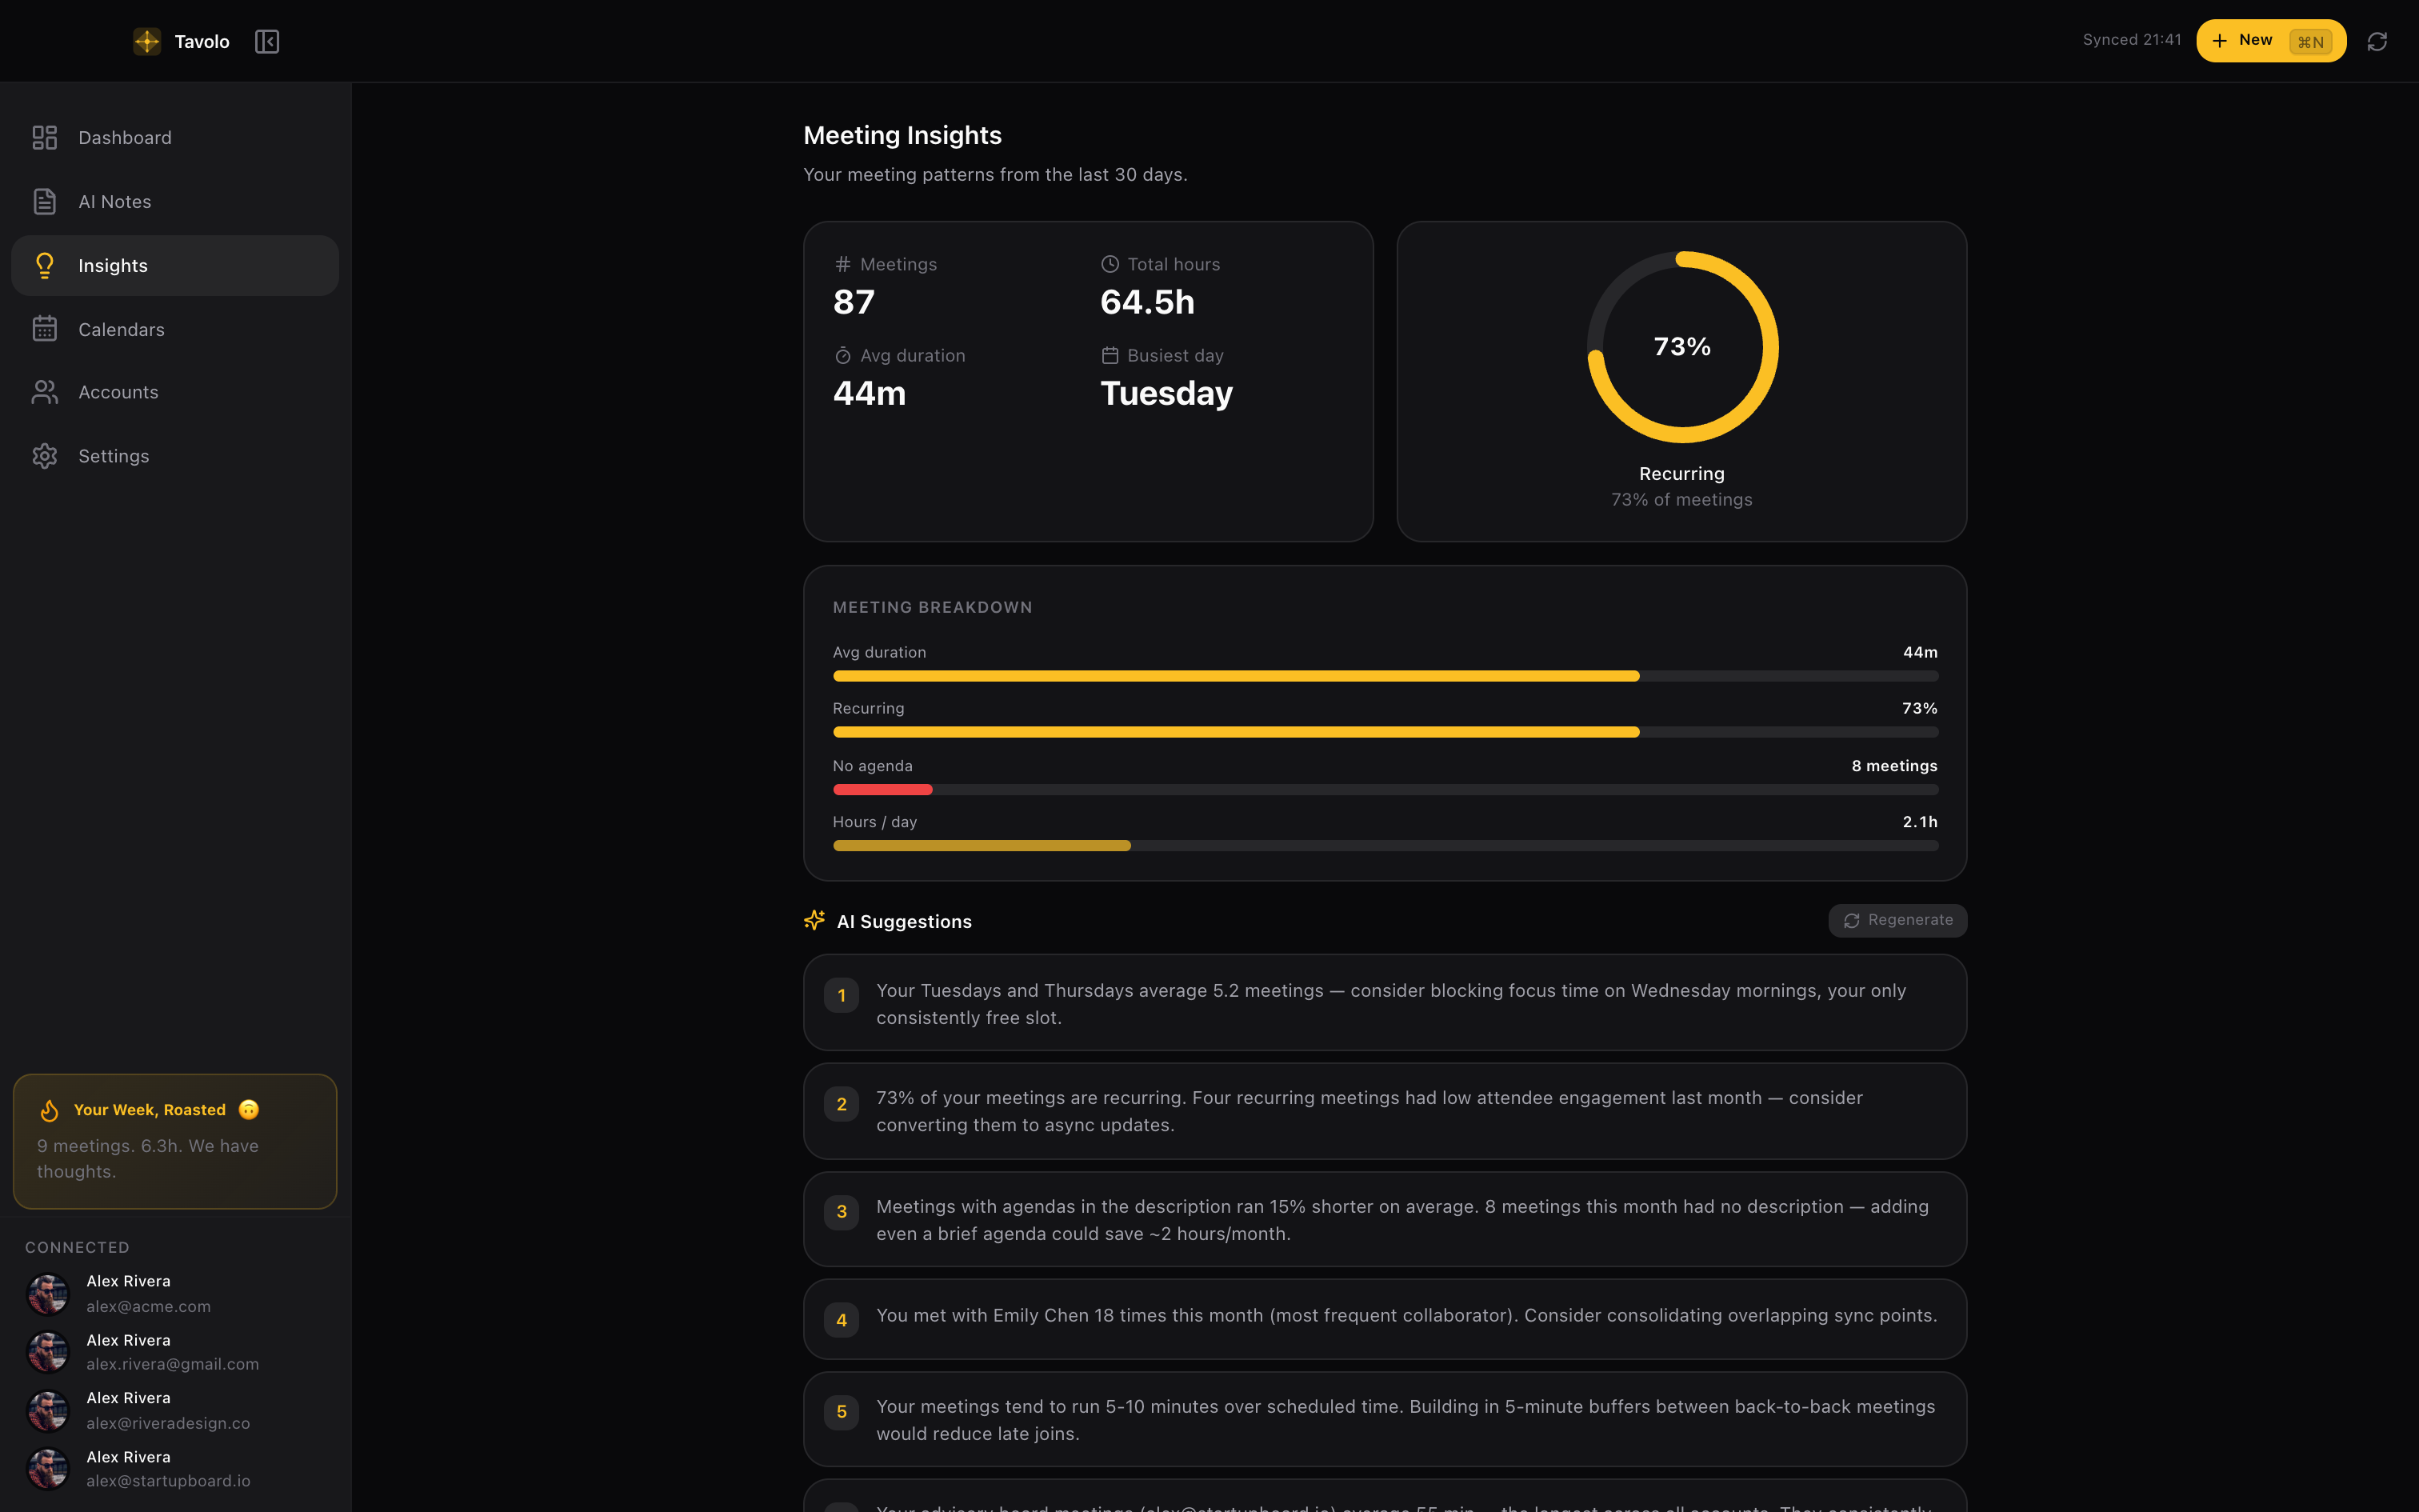Screen dimensions: 2419x1512
Task: Open Settings gear icon
Action: tap(44, 456)
